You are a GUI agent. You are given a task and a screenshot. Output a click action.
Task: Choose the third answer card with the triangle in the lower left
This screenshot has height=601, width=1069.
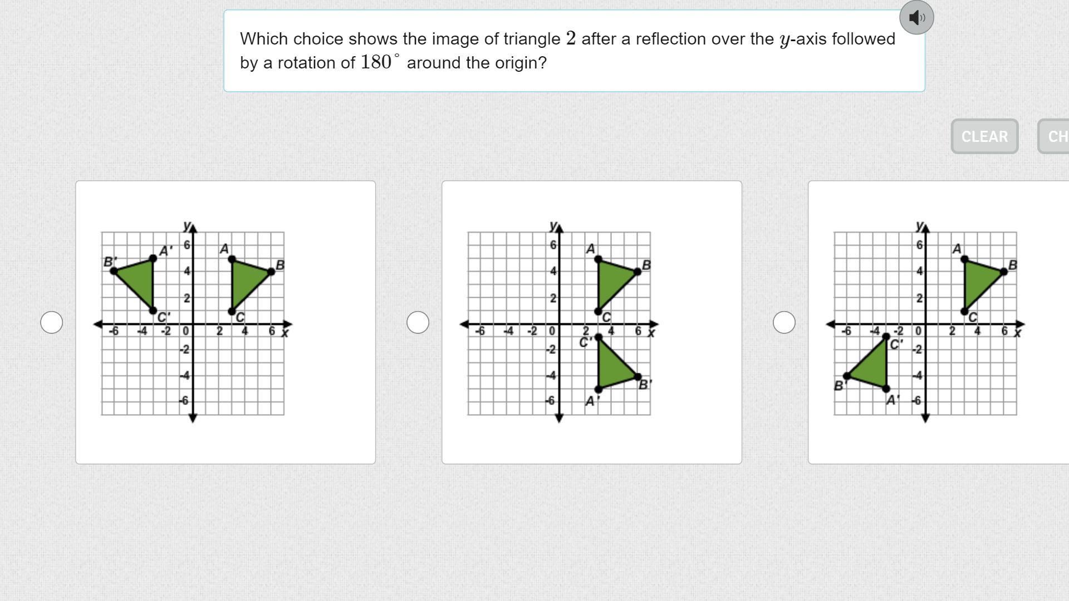[939, 322]
